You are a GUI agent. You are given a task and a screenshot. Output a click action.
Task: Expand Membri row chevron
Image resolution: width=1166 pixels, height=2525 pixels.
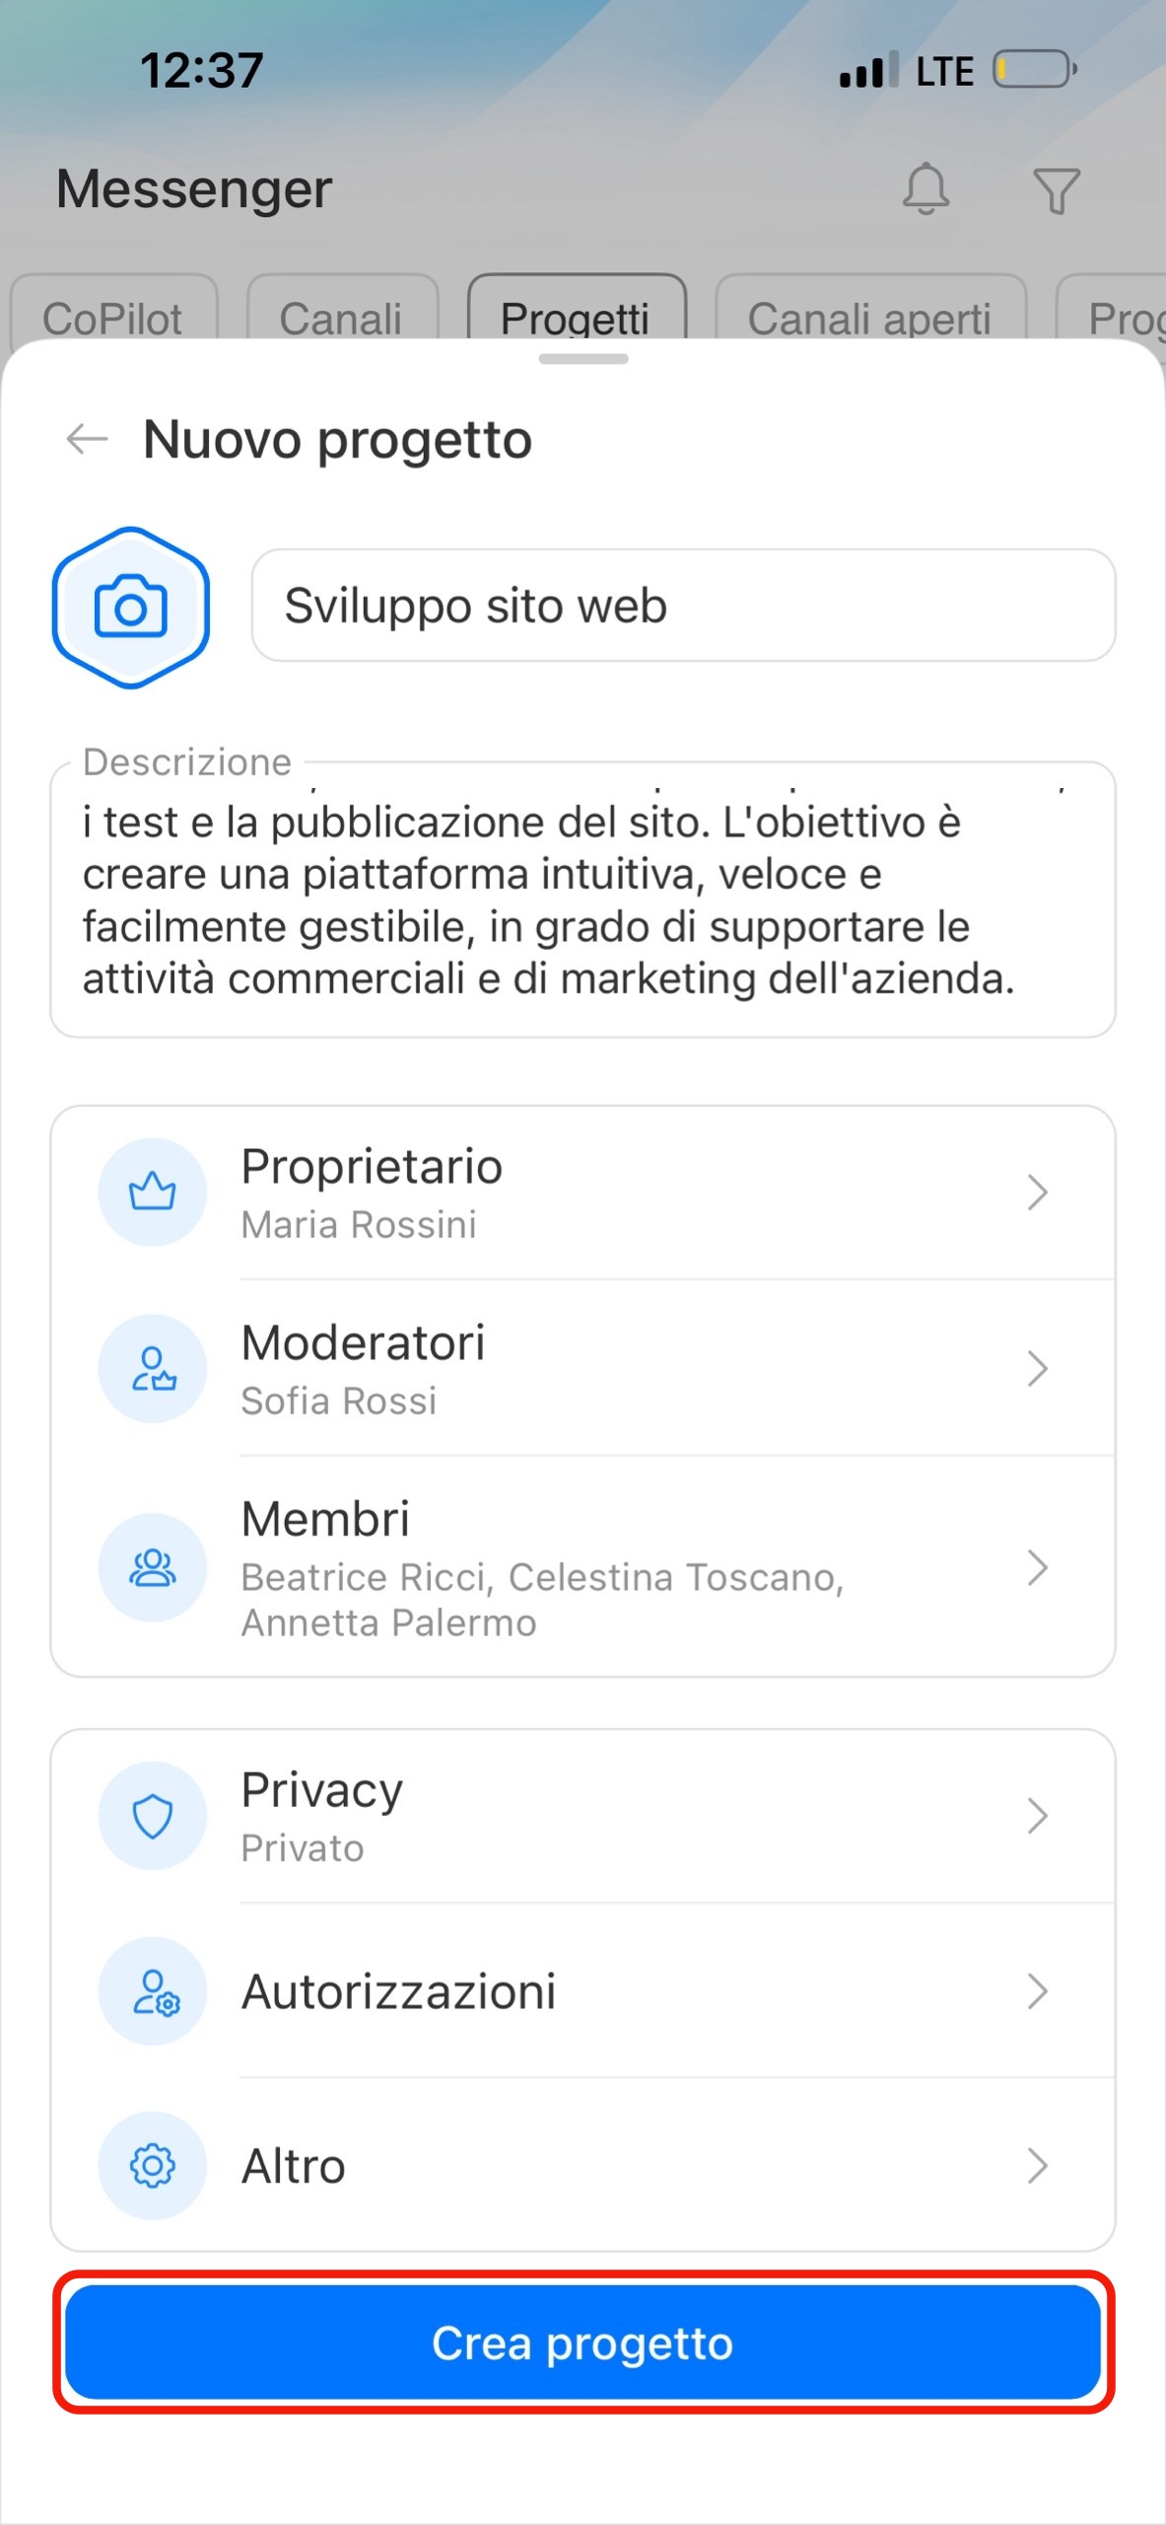1037,1567
